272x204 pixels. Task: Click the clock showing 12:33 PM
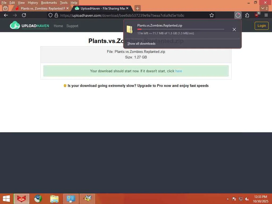click(x=260, y=199)
